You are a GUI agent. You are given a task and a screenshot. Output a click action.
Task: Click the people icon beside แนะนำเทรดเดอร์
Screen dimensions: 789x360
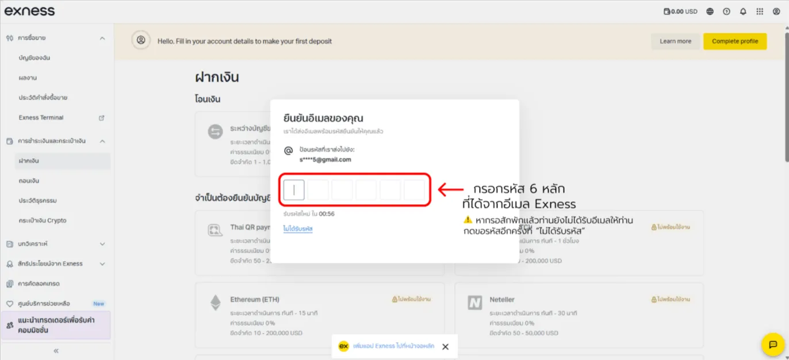click(x=9, y=325)
